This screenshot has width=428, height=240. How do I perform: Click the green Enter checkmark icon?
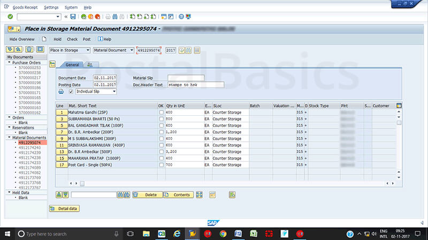(10, 17)
